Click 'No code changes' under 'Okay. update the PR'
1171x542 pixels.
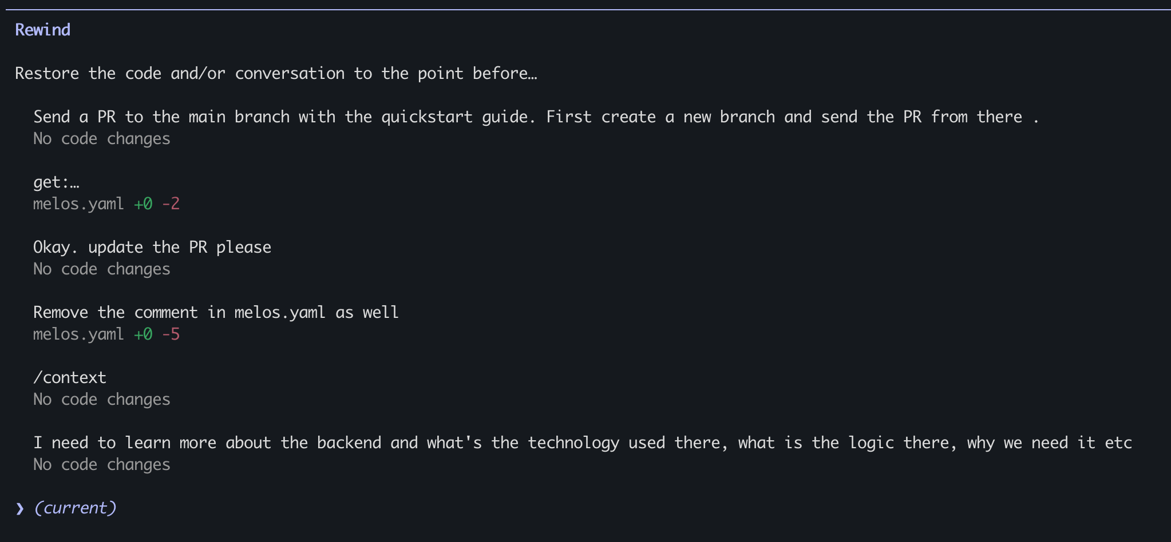pos(102,269)
